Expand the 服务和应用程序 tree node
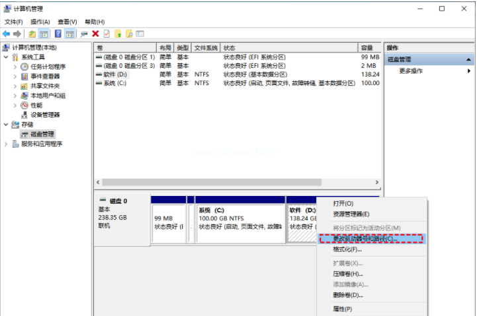This screenshot has height=316, width=477. 6,144
